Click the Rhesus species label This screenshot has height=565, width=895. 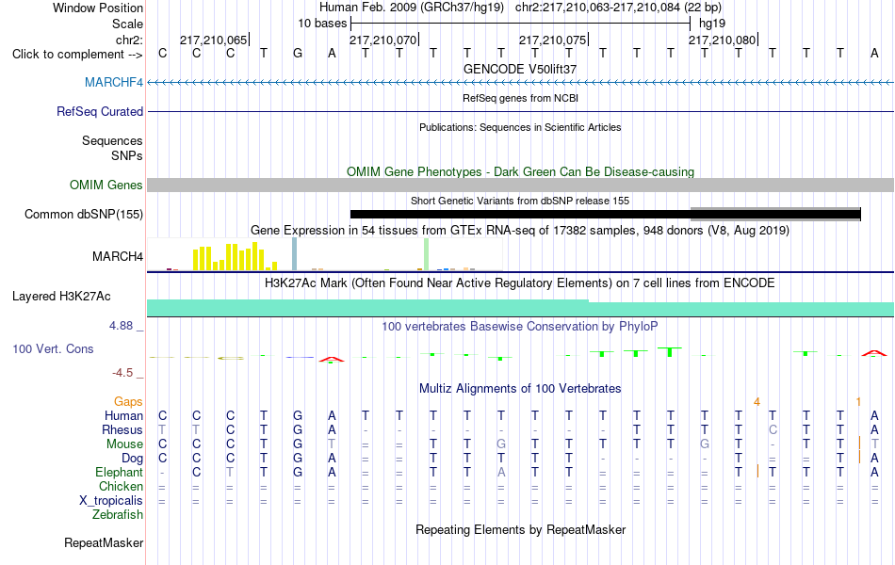122,429
